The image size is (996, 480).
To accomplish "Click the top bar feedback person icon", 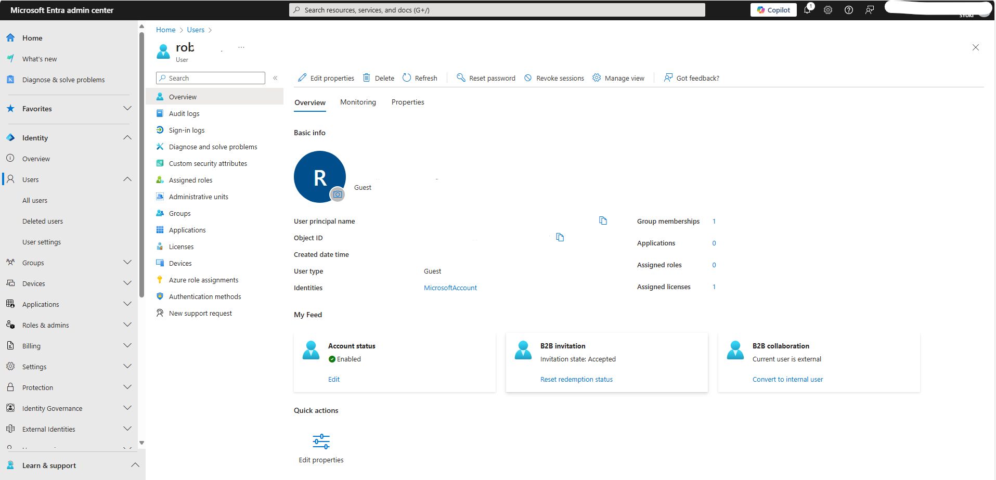I will tap(870, 10).
